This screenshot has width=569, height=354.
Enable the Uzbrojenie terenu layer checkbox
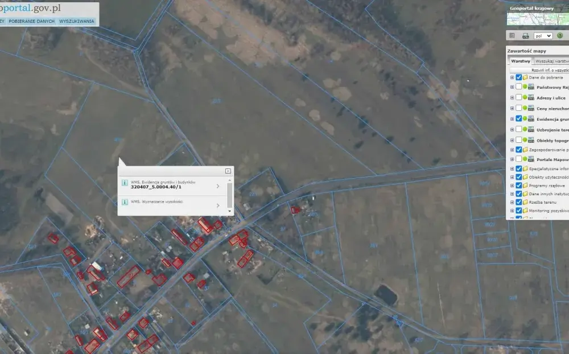(518, 129)
